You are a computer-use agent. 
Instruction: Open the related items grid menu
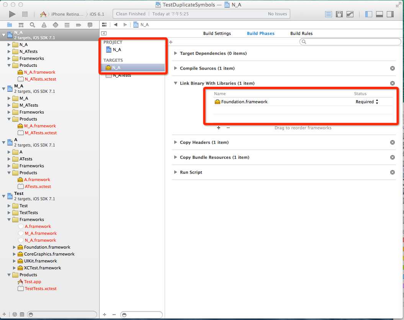point(104,25)
